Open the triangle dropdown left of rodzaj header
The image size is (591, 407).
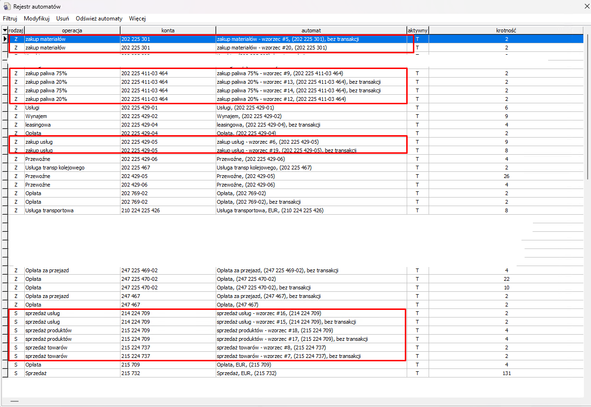click(5, 30)
